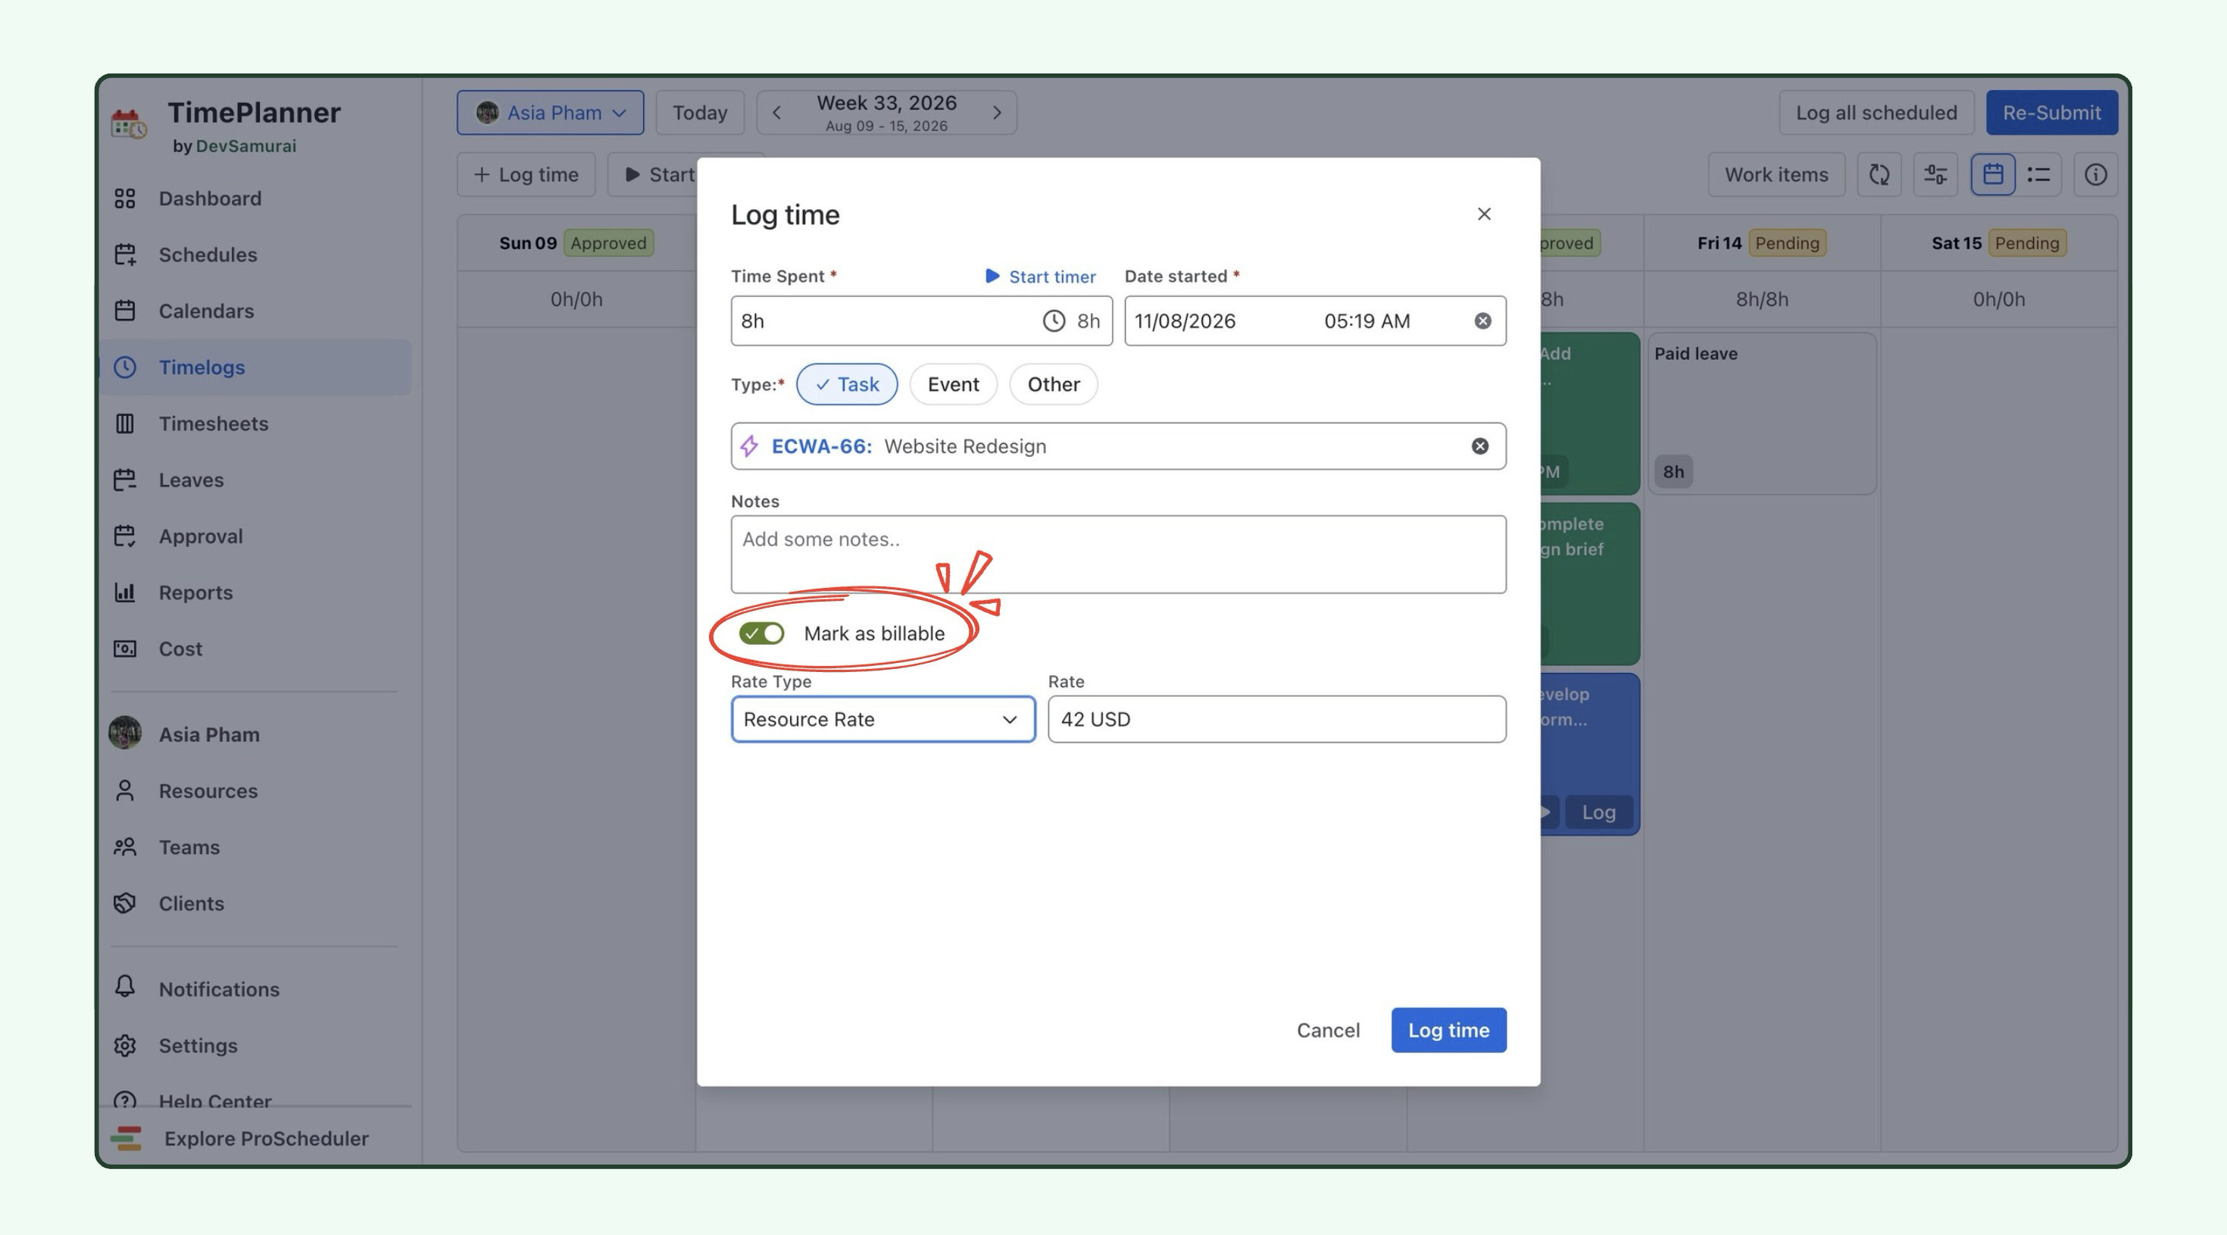Viewport: 2227px width, 1235px height.
Task: Clear the Date started field
Action: tap(1482, 320)
